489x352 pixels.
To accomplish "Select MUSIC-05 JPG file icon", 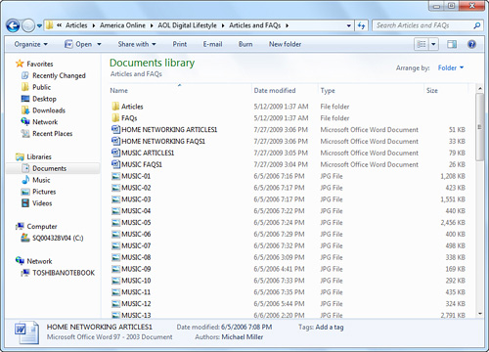I will click(x=115, y=223).
